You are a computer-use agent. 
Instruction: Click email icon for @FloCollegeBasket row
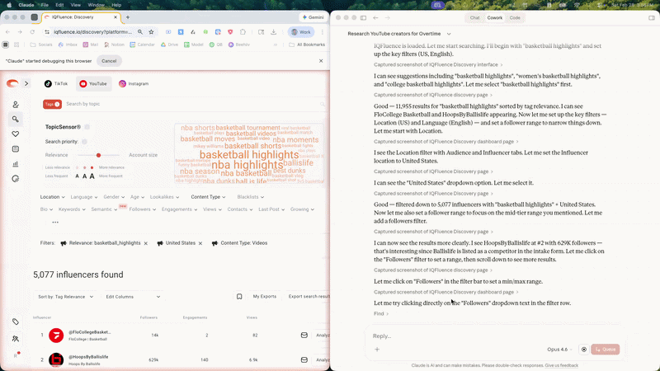304,336
